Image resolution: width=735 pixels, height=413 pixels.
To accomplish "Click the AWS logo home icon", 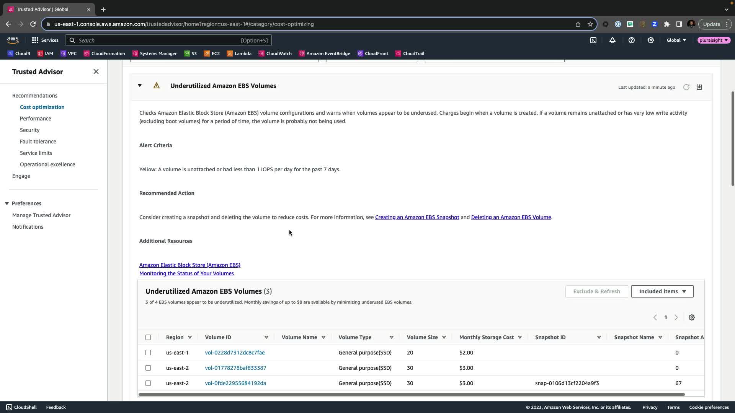I will pyautogui.click(x=13, y=40).
